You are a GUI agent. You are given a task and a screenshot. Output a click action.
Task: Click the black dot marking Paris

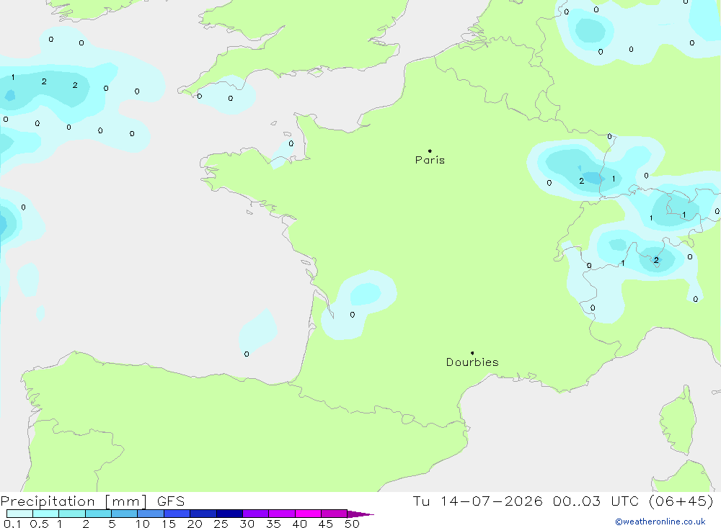pos(430,151)
